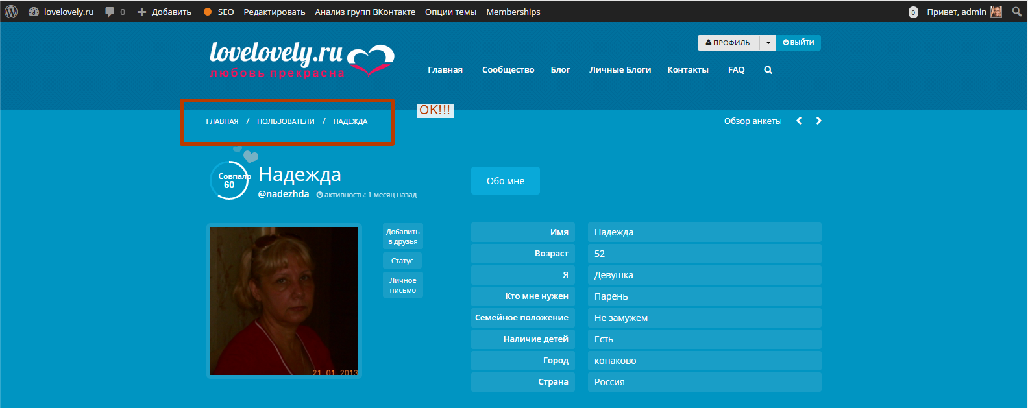Expand the Профиль dropdown arrow
Screen dimensions: 1028x408
point(768,43)
